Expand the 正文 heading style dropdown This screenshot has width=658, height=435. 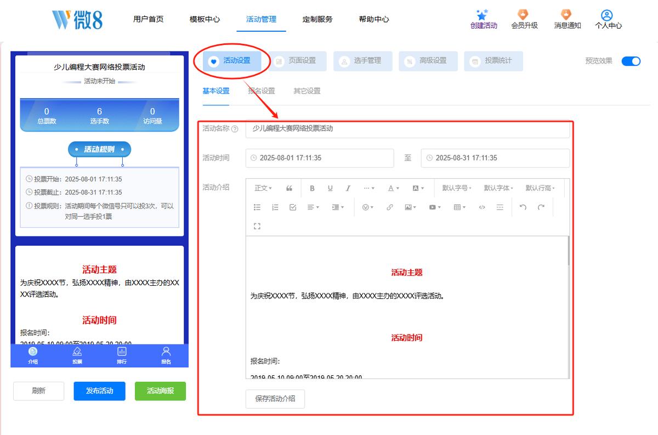[x=263, y=188]
